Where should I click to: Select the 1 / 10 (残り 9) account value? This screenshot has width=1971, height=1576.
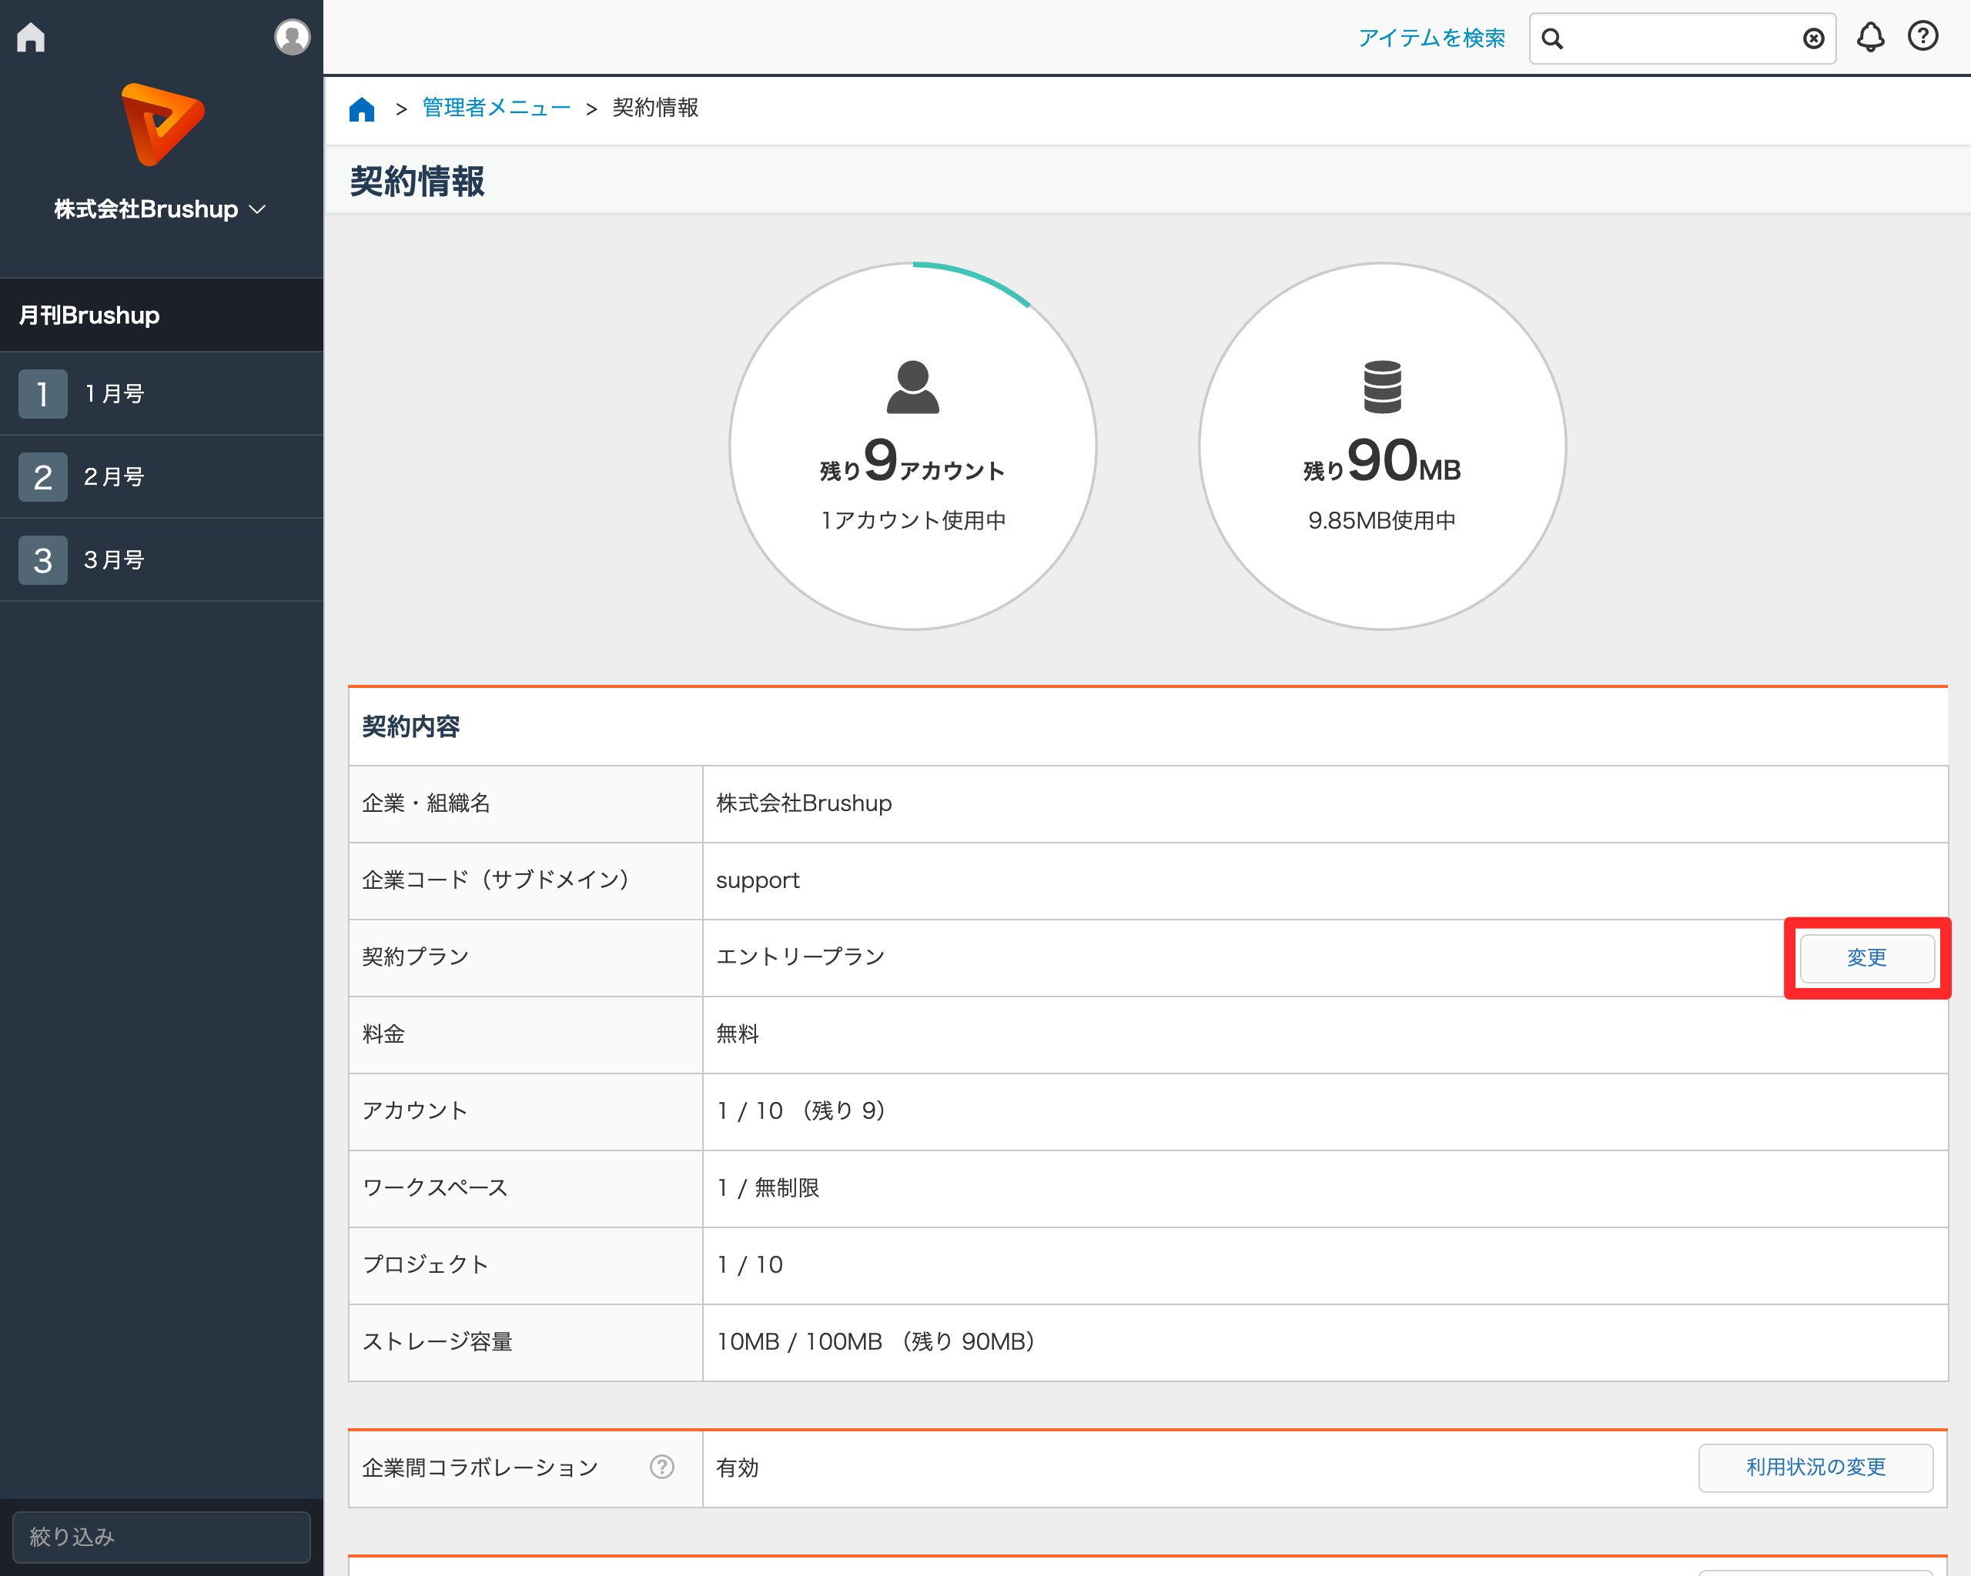801,1111
